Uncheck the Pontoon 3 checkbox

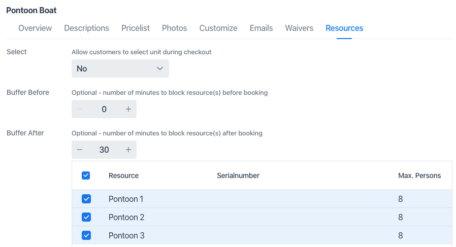coord(86,235)
